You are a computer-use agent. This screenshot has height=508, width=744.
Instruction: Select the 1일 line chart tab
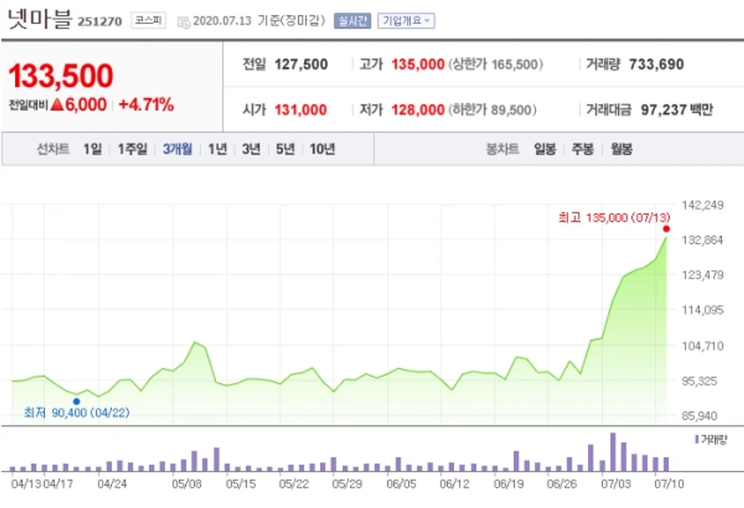coord(92,149)
